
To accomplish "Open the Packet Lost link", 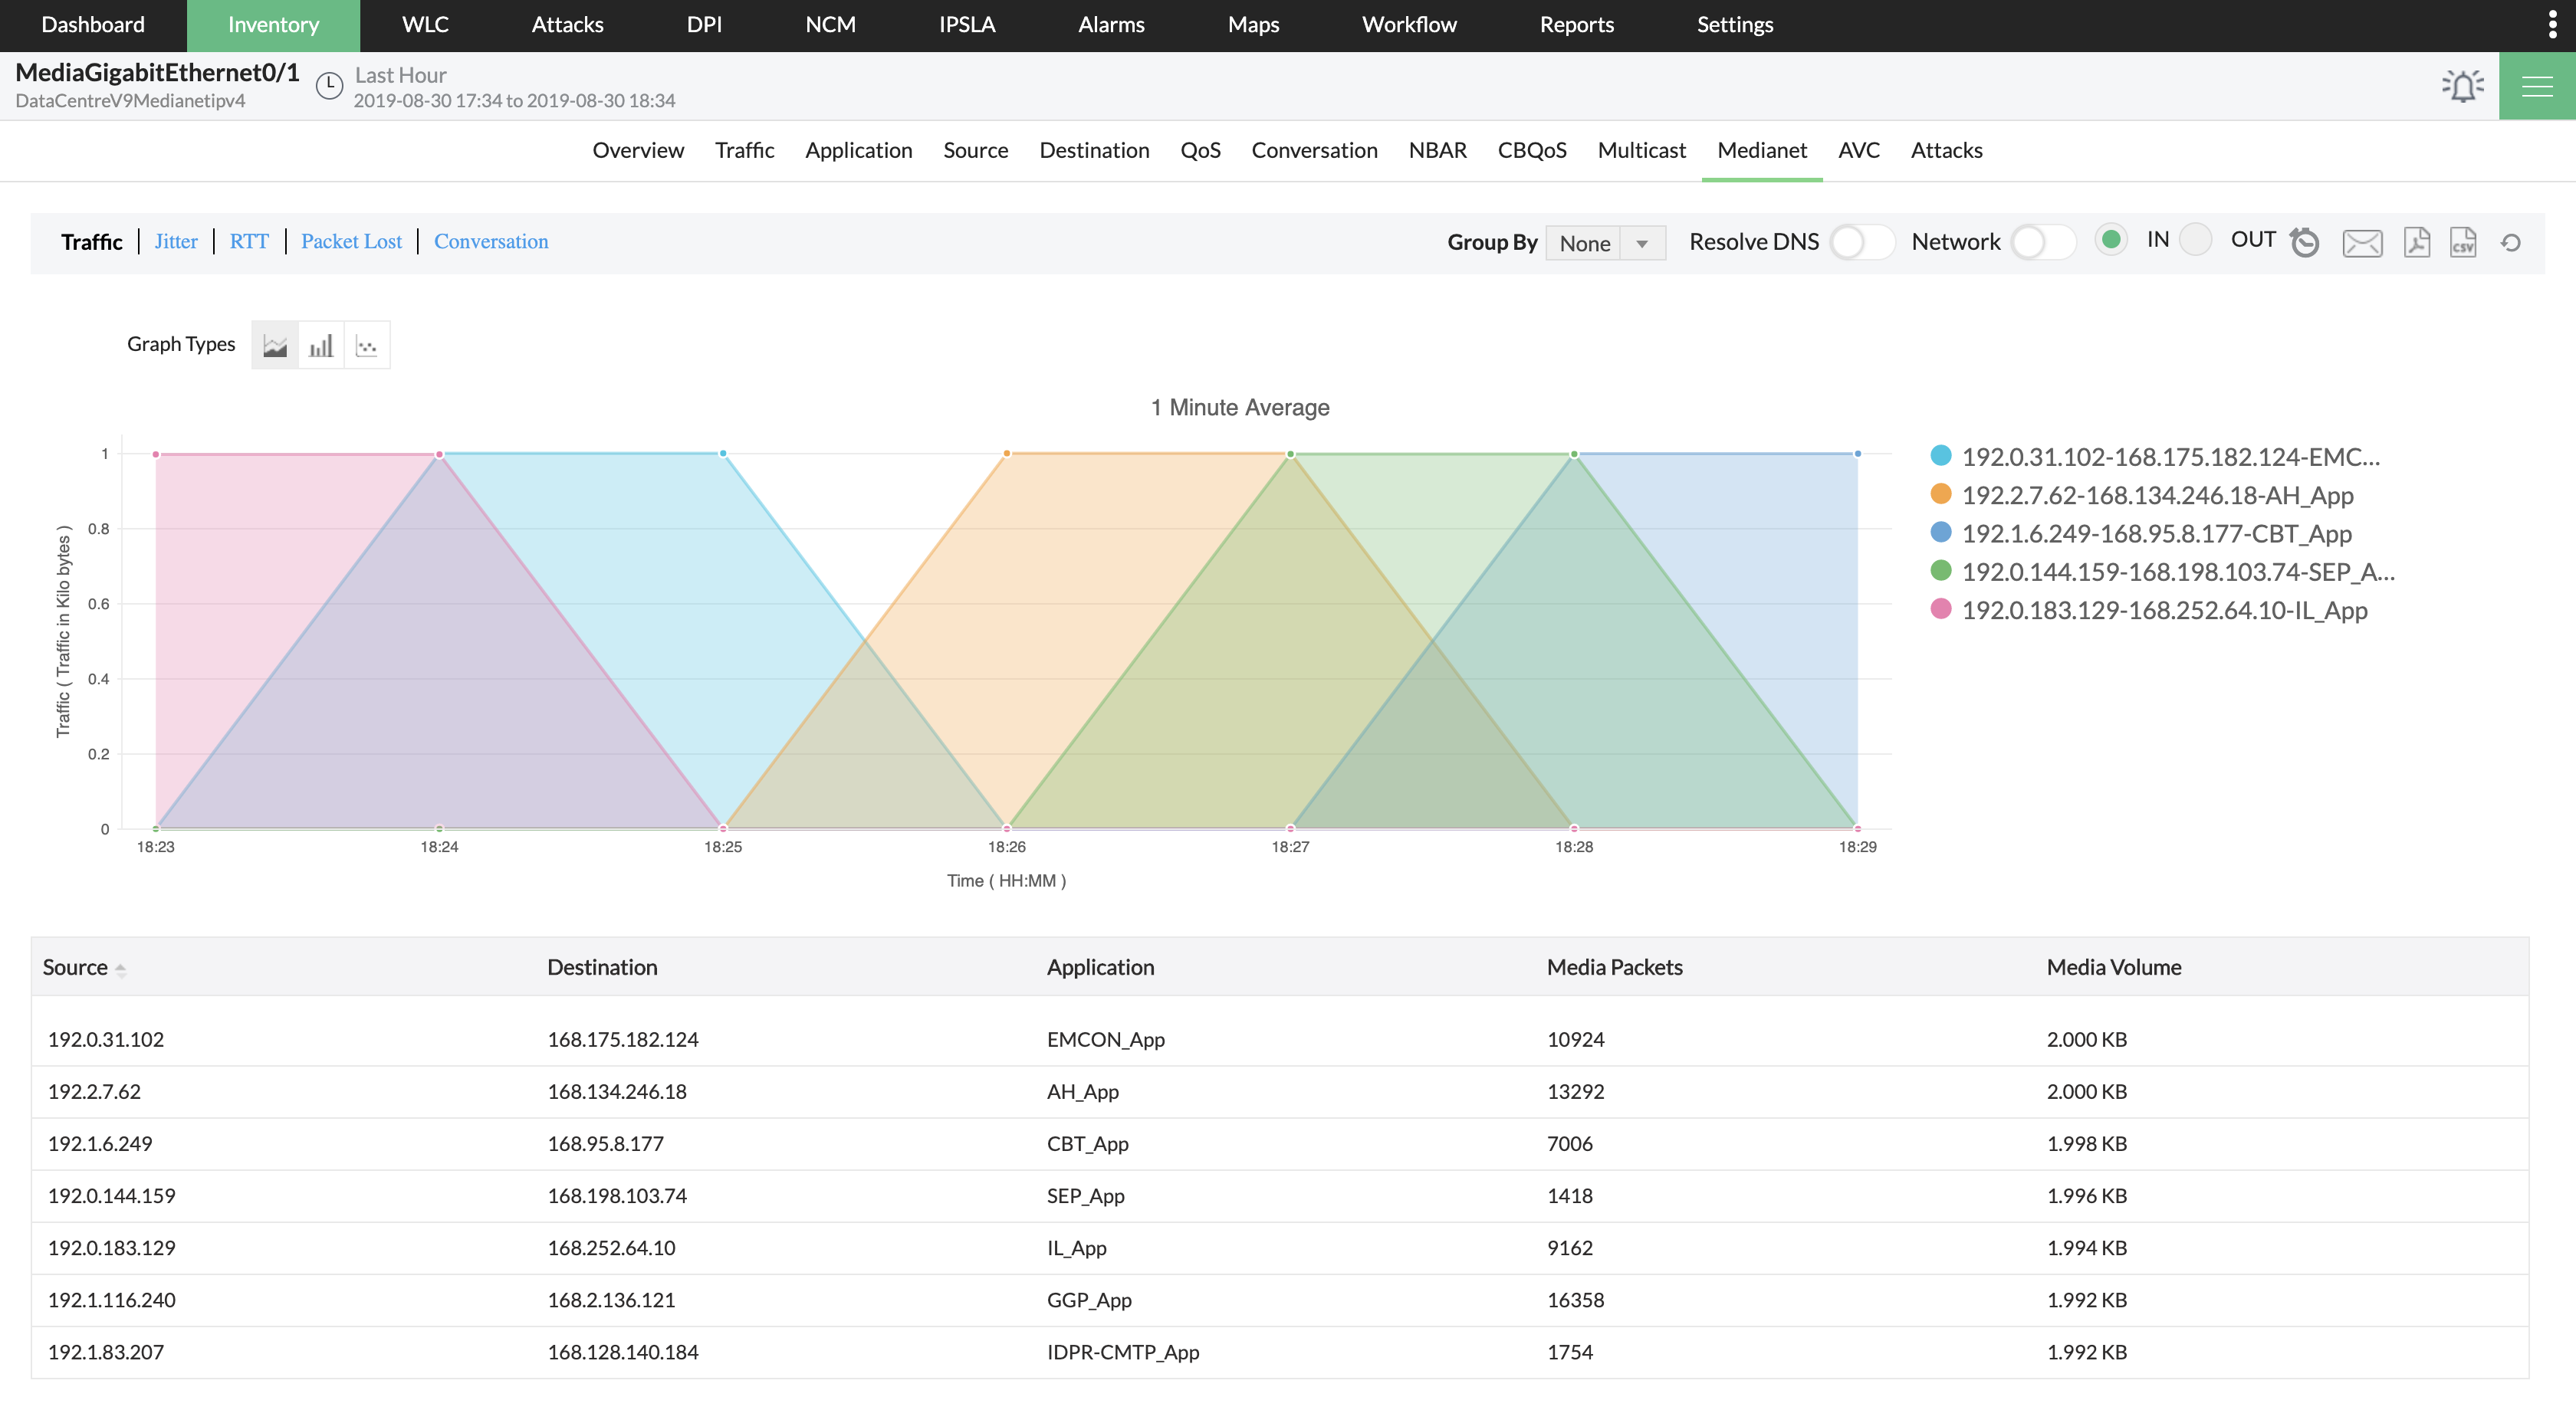I will pos(351,242).
